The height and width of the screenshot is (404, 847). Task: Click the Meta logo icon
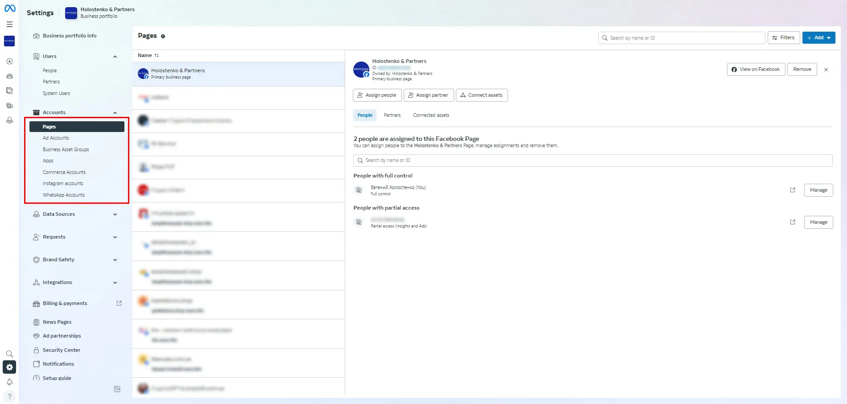pyautogui.click(x=10, y=8)
